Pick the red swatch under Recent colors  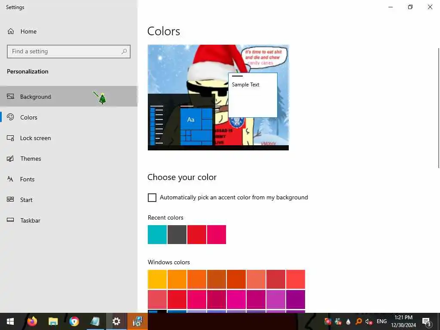(x=197, y=235)
